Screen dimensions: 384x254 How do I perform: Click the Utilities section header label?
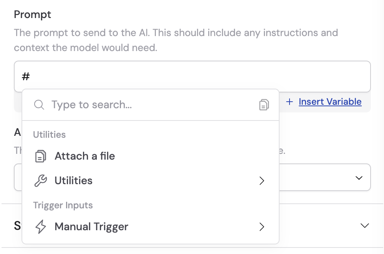click(49, 134)
